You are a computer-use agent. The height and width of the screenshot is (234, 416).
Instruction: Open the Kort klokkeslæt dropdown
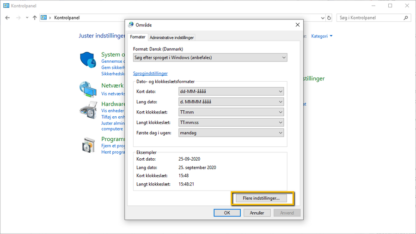pyautogui.click(x=231, y=112)
